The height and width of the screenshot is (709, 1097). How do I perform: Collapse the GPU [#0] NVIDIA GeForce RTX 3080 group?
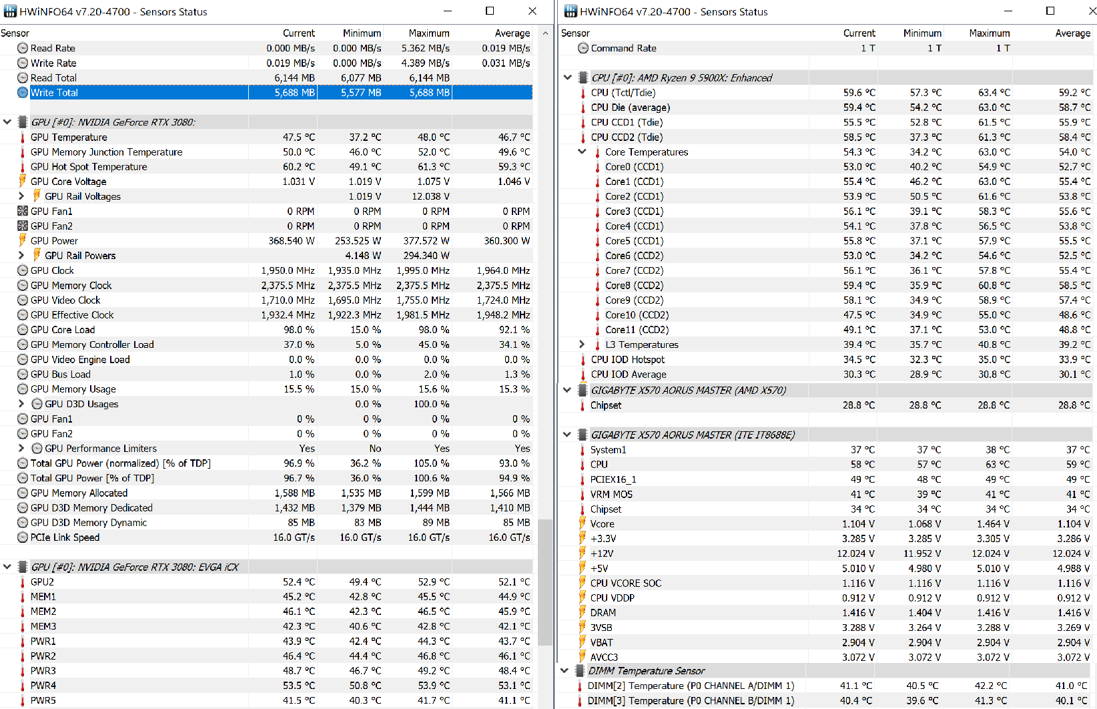coord(7,122)
